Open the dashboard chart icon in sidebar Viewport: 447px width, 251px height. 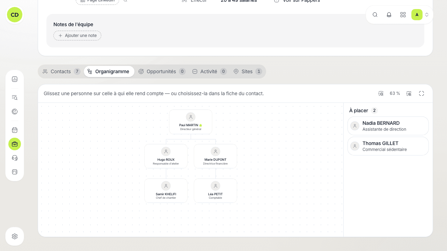pyautogui.click(x=15, y=79)
